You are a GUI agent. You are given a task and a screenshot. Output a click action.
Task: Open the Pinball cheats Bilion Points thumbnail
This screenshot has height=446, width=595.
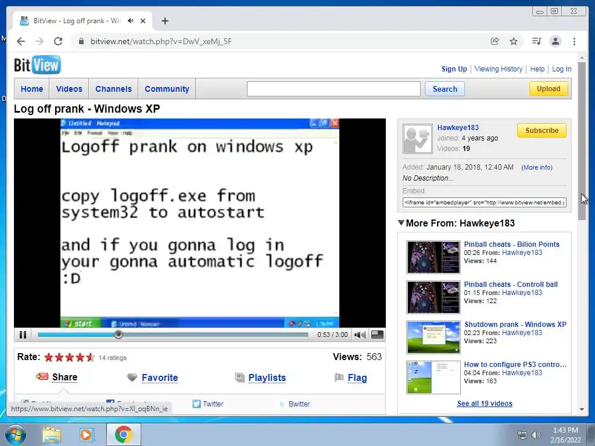(433, 257)
